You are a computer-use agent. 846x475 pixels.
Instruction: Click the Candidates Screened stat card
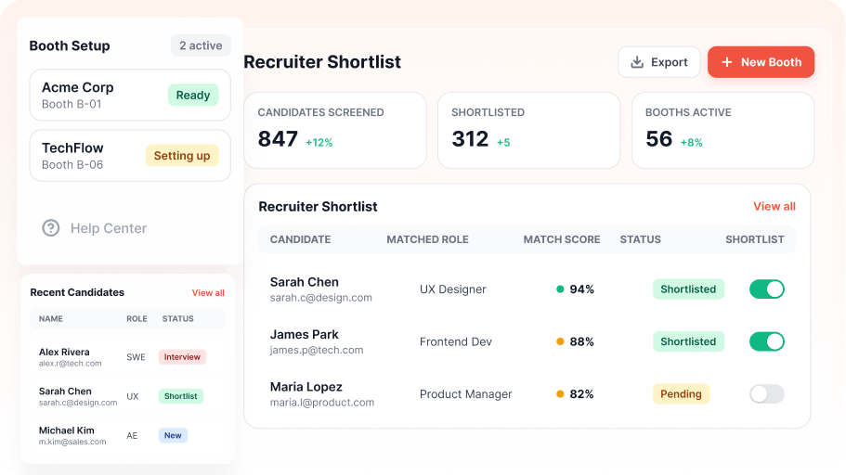(x=335, y=131)
